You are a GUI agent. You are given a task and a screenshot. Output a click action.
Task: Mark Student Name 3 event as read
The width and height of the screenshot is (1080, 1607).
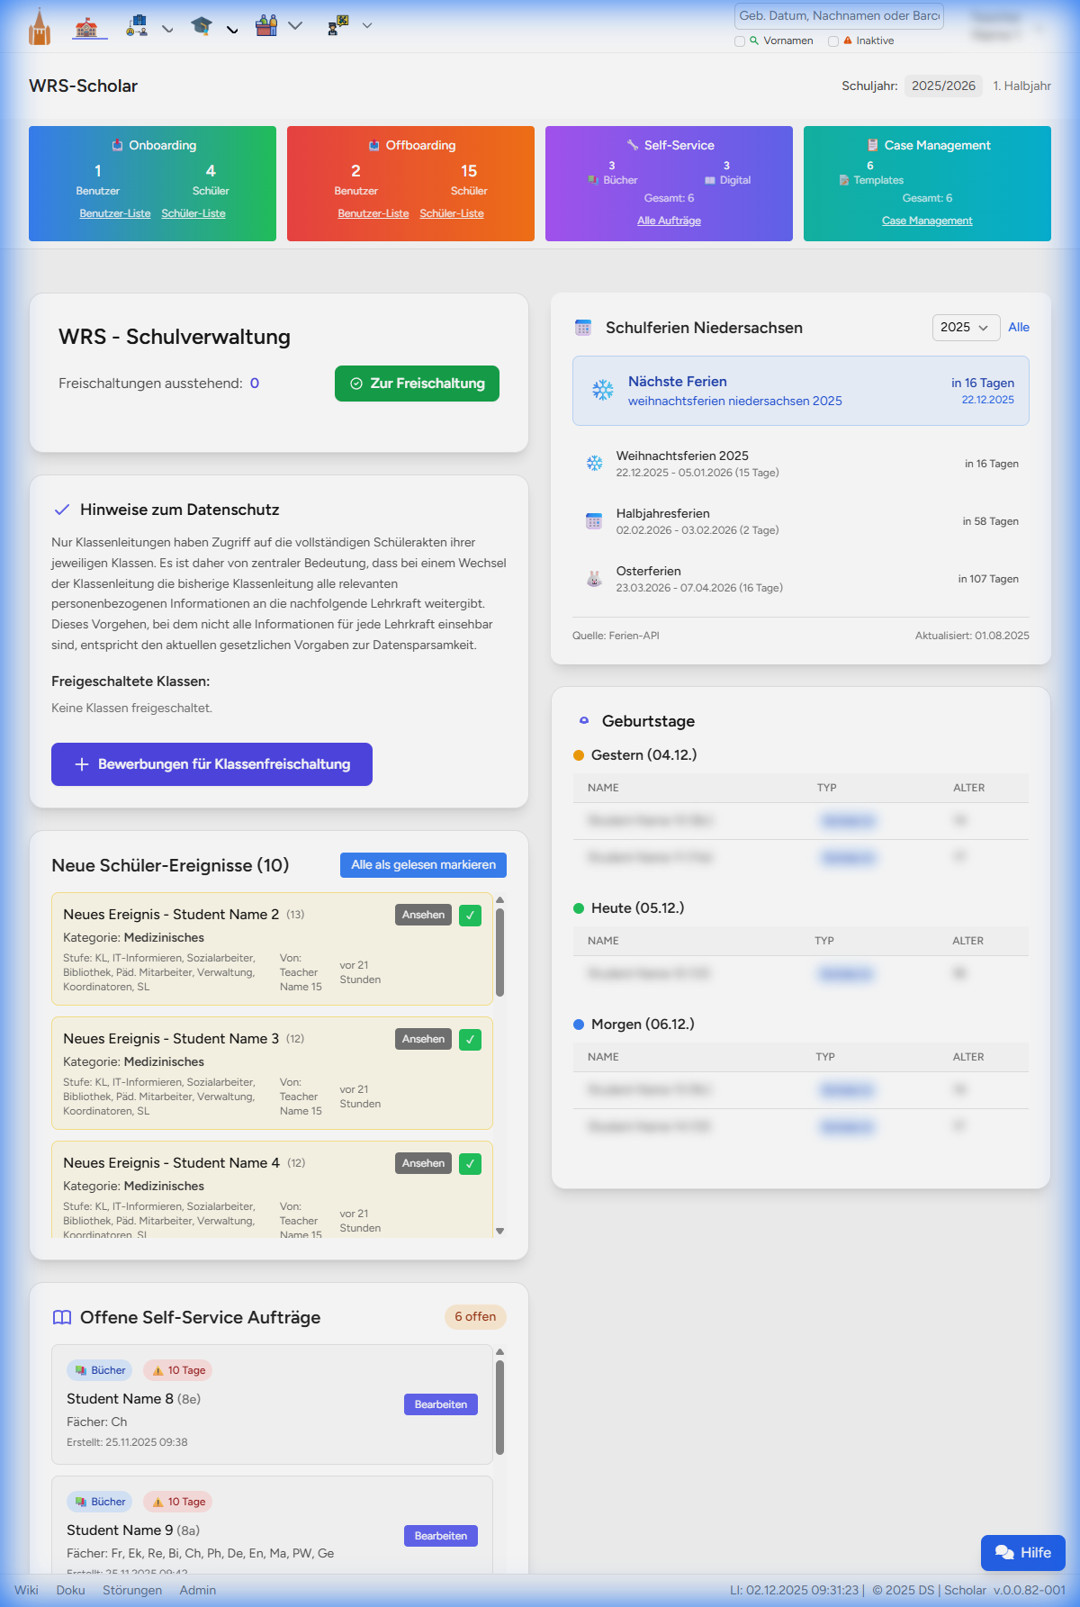(470, 1040)
